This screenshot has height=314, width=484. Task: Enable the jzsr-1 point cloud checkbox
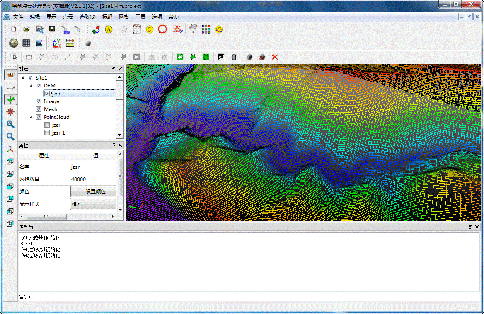click(47, 133)
